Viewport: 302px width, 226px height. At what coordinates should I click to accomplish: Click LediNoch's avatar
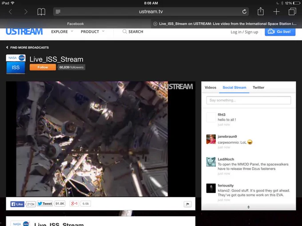pos(211,162)
